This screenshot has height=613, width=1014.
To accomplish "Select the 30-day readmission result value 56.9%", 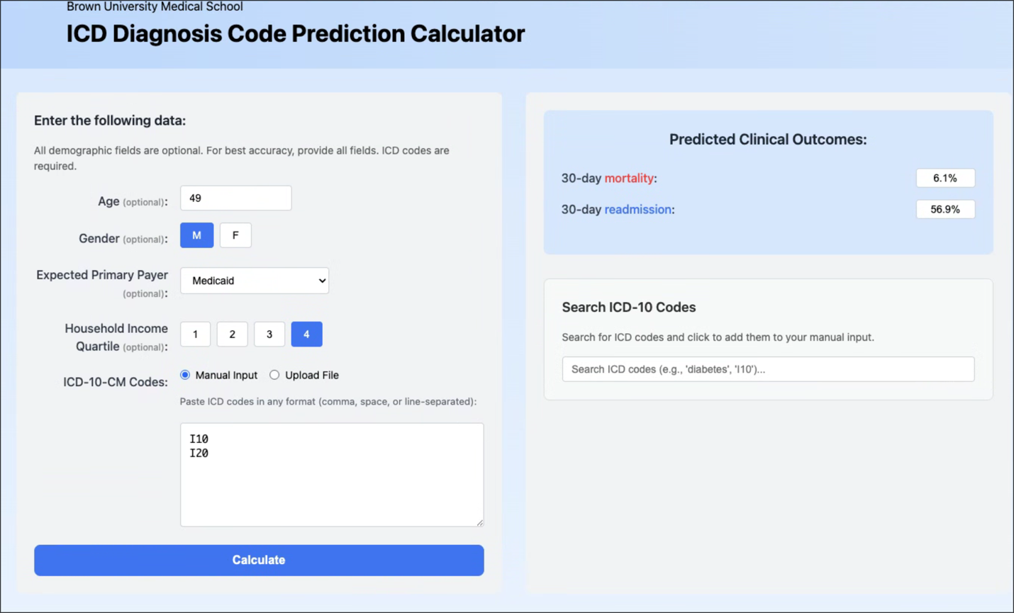I will click(945, 209).
